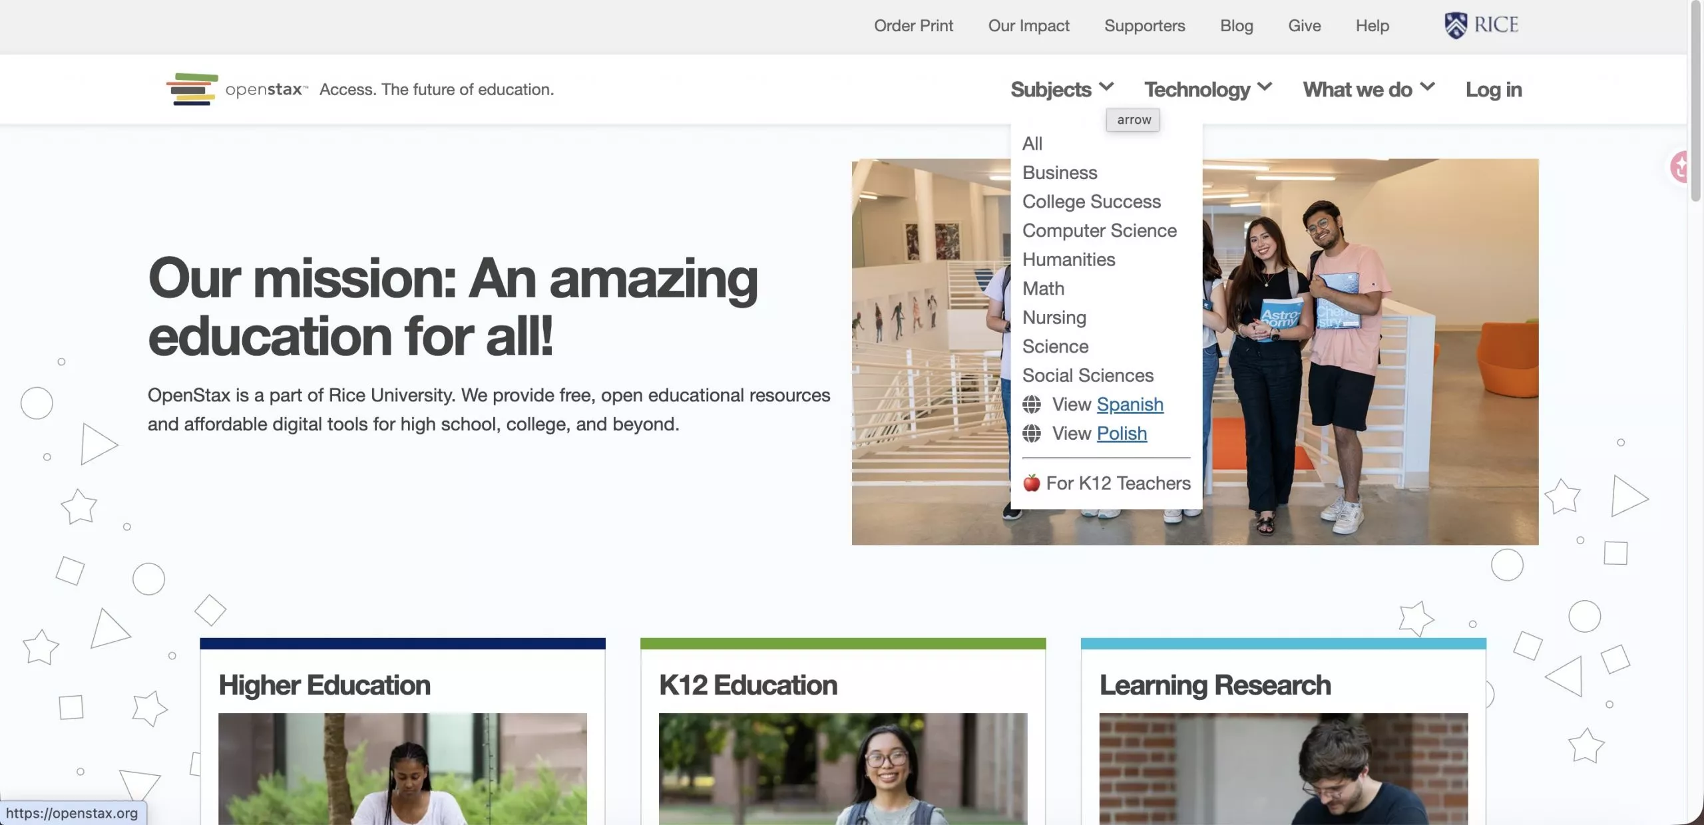
Task: Go to Our Impact page
Action: 1028,26
